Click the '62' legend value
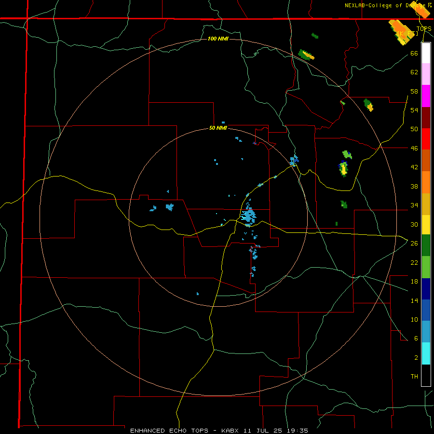Screen dimensions: 434x434 click(x=414, y=72)
